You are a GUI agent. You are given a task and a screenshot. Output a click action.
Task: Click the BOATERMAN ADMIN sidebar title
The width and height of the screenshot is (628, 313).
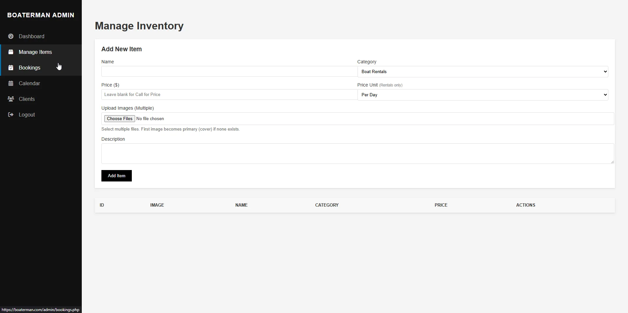click(x=41, y=15)
